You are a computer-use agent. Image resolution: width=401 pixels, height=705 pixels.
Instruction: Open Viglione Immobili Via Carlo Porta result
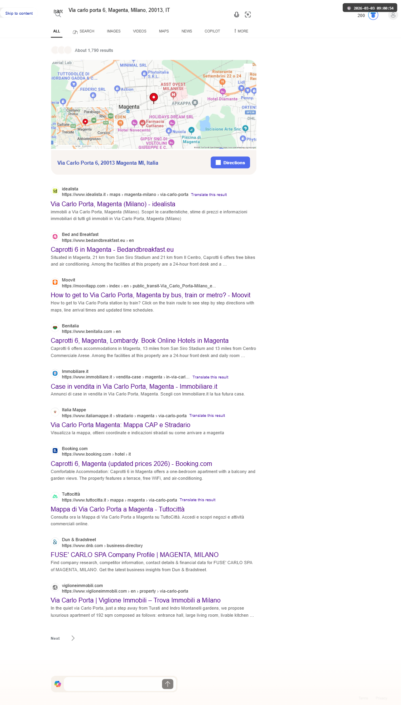point(136,600)
